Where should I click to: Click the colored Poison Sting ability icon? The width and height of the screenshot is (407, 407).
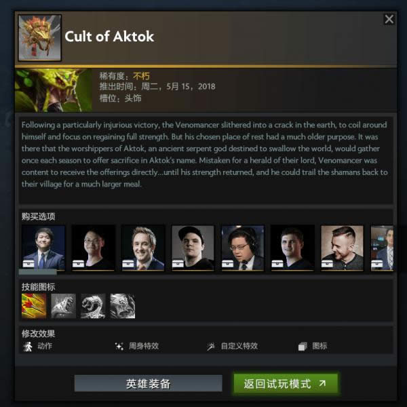click(34, 306)
